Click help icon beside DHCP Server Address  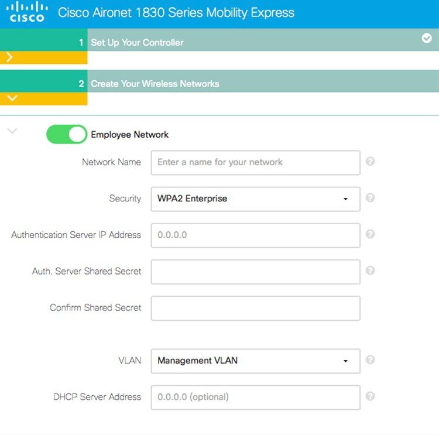click(x=370, y=396)
